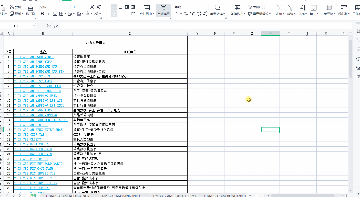Click the Cut (剪切) scissors icon
Screen dimensions: 360x197
(x=12, y=7)
